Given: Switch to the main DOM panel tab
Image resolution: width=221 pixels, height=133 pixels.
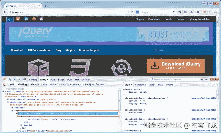Looking at the screenshot, I should 69,80.
